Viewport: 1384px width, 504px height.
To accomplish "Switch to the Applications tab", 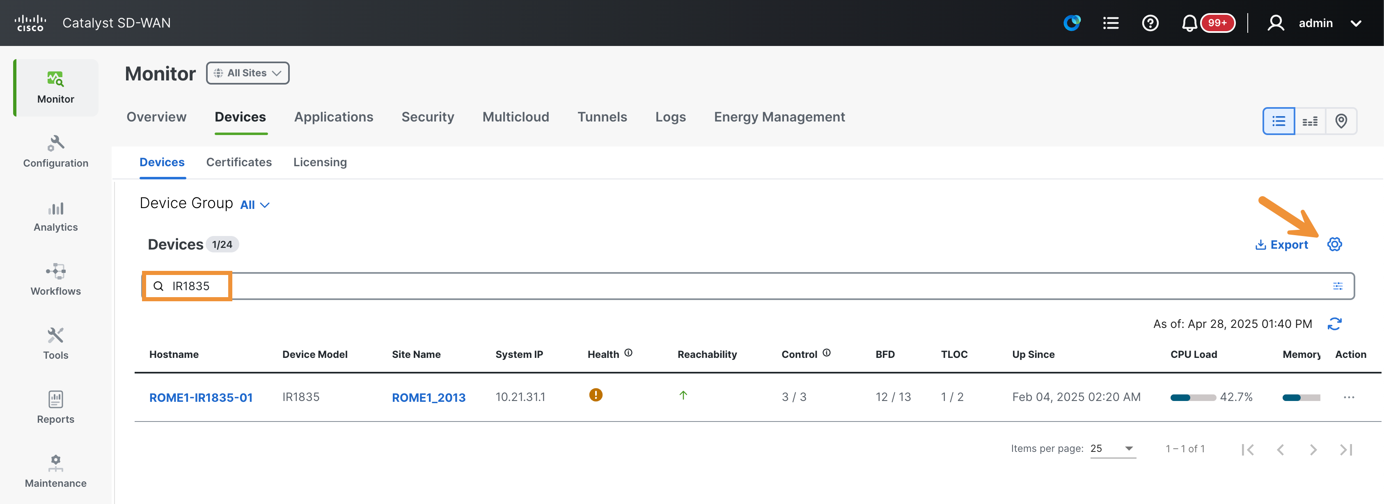I will pyautogui.click(x=334, y=117).
